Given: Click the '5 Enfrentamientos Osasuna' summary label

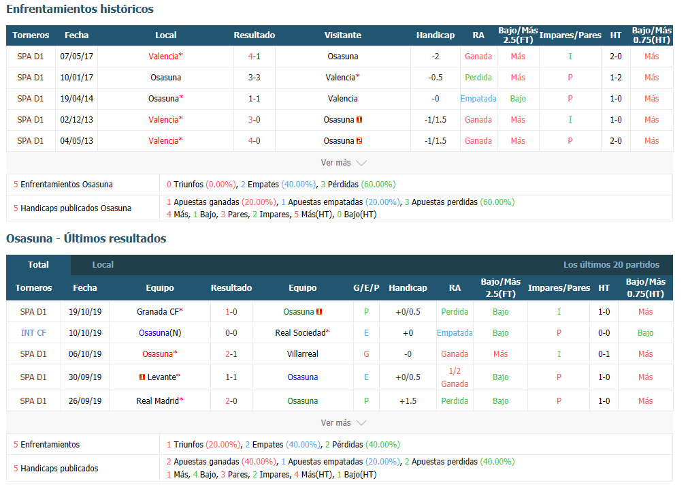Looking at the screenshot, I should click(63, 185).
